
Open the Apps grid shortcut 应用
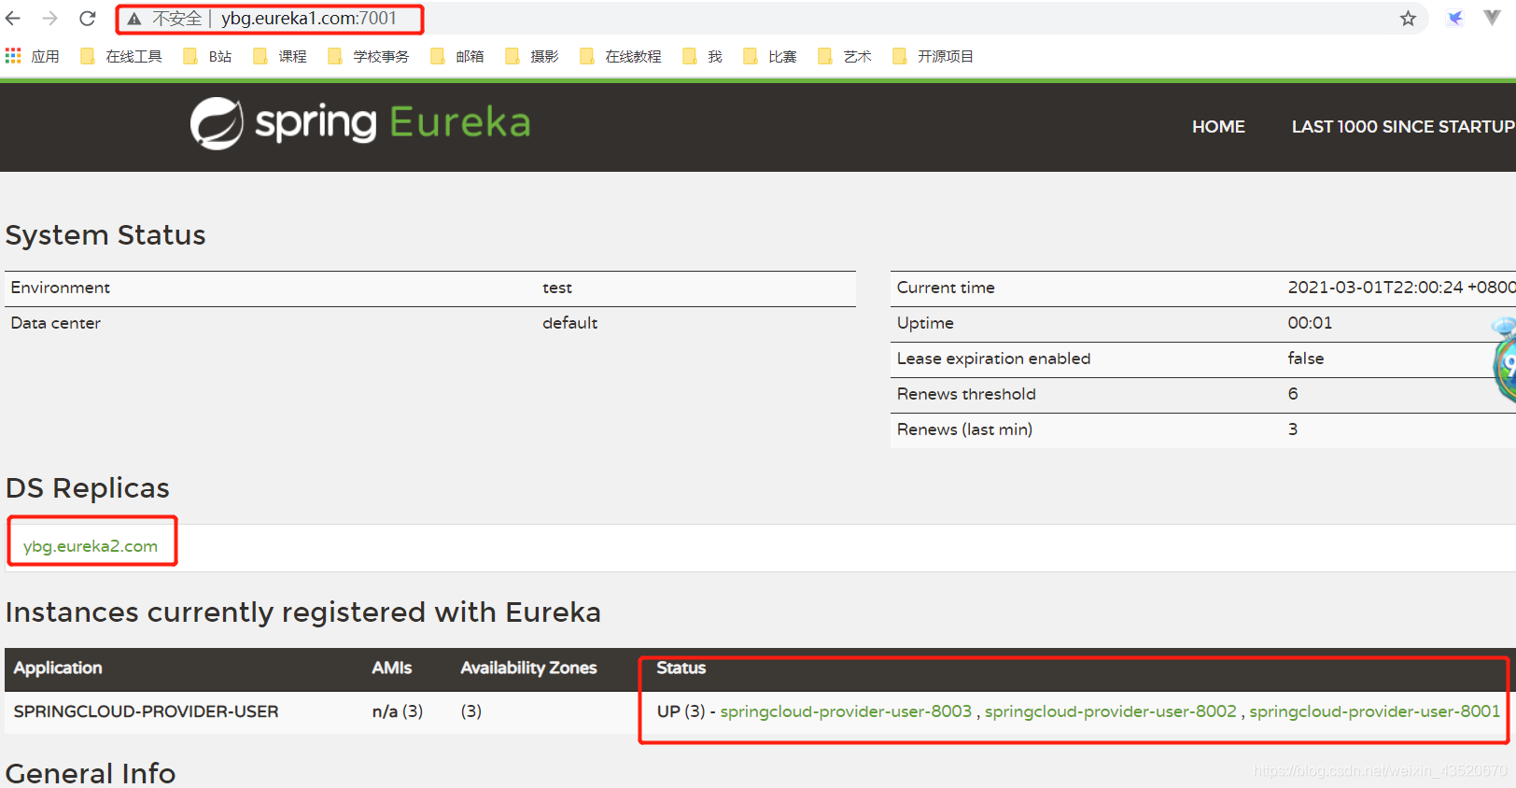tap(32, 56)
